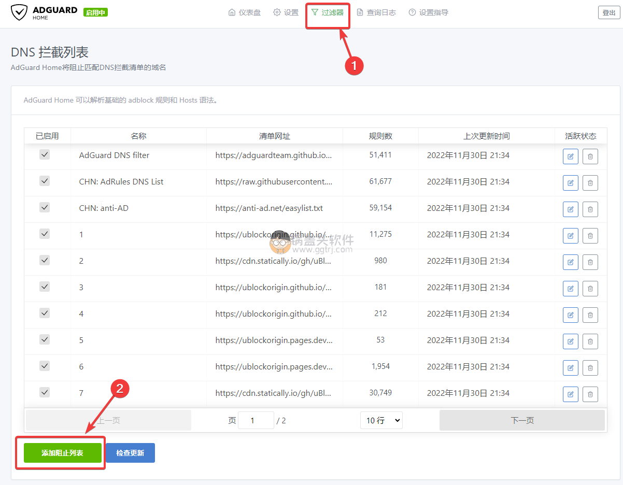This screenshot has height=485, width=623.
Task: Disable the AdGuard DNS filter checkbox
Action: pyautogui.click(x=45, y=154)
